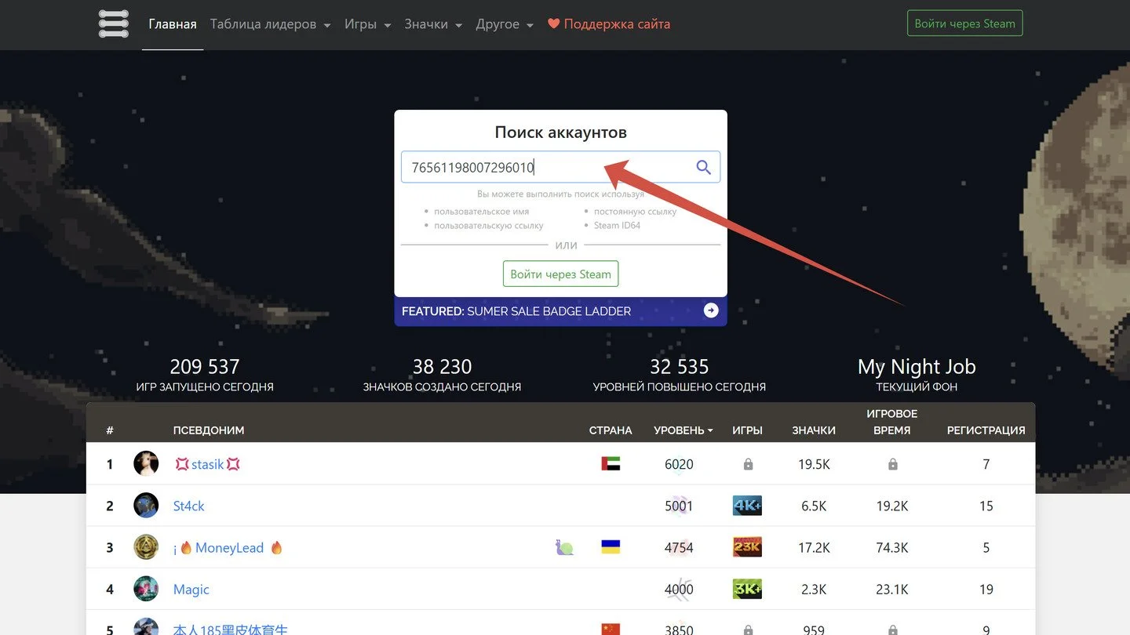This screenshot has width=1130, height=635.
Task: Click the magnifier search icon
Action: 703,167
